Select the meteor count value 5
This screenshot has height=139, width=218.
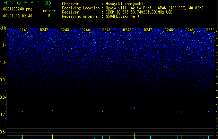(49, 16)
